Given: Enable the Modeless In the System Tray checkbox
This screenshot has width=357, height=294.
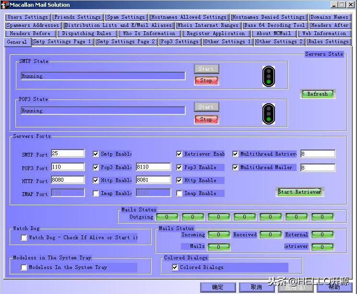Looking at the screenshot, I should coord(24,267).
